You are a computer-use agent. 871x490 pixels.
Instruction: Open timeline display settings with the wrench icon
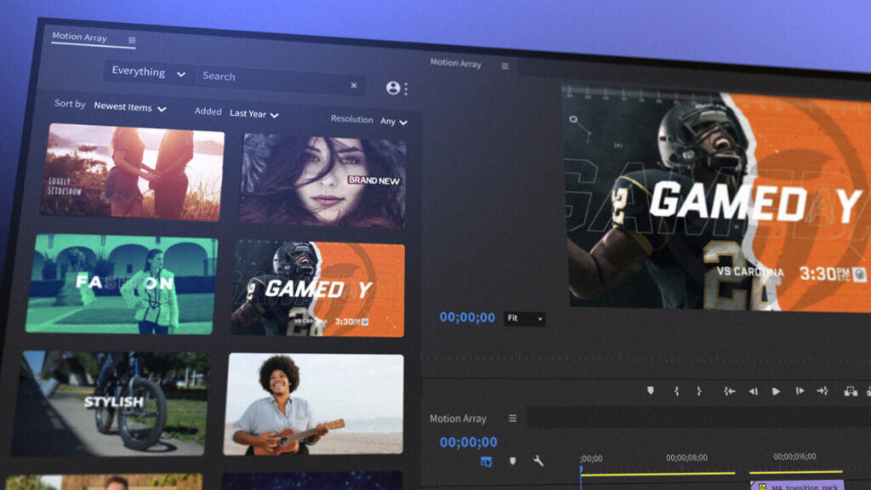537,462
